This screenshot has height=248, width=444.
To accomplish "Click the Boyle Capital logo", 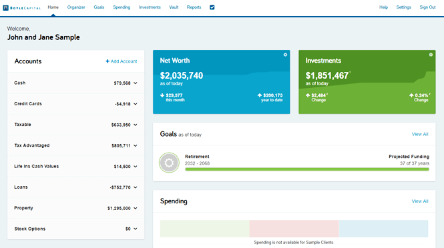I will 21,8.
